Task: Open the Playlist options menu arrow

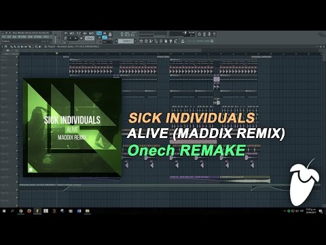Action: 2,47
